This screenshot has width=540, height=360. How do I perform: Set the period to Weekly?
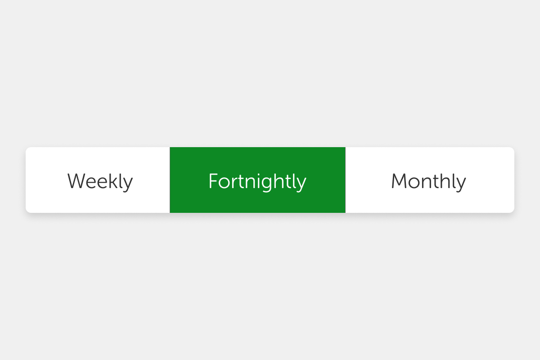100,181
